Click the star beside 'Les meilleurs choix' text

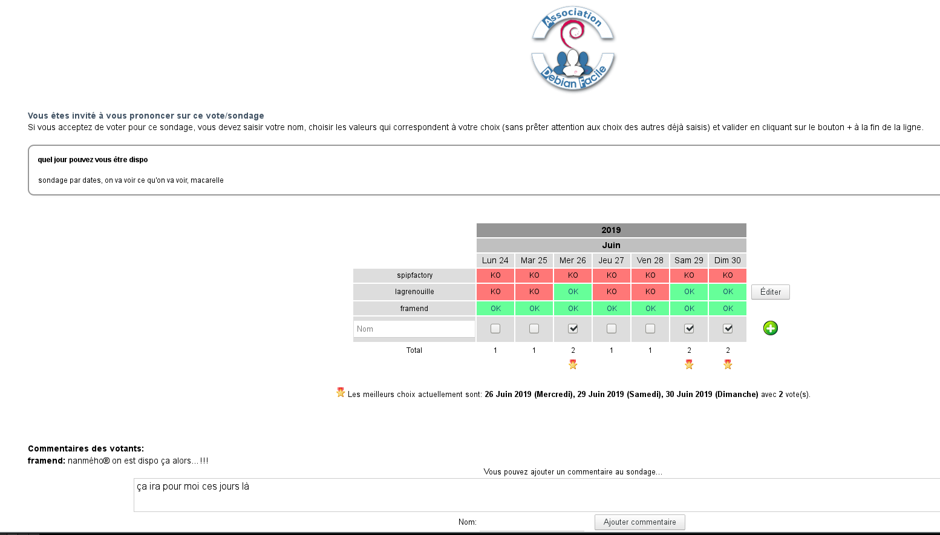(341, 393)
